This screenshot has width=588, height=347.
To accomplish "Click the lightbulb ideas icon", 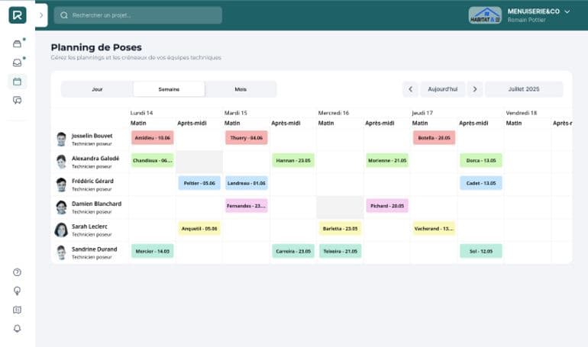I will click(17, 291).
